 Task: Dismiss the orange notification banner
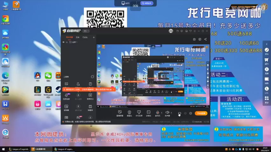[x=113, y=90]
